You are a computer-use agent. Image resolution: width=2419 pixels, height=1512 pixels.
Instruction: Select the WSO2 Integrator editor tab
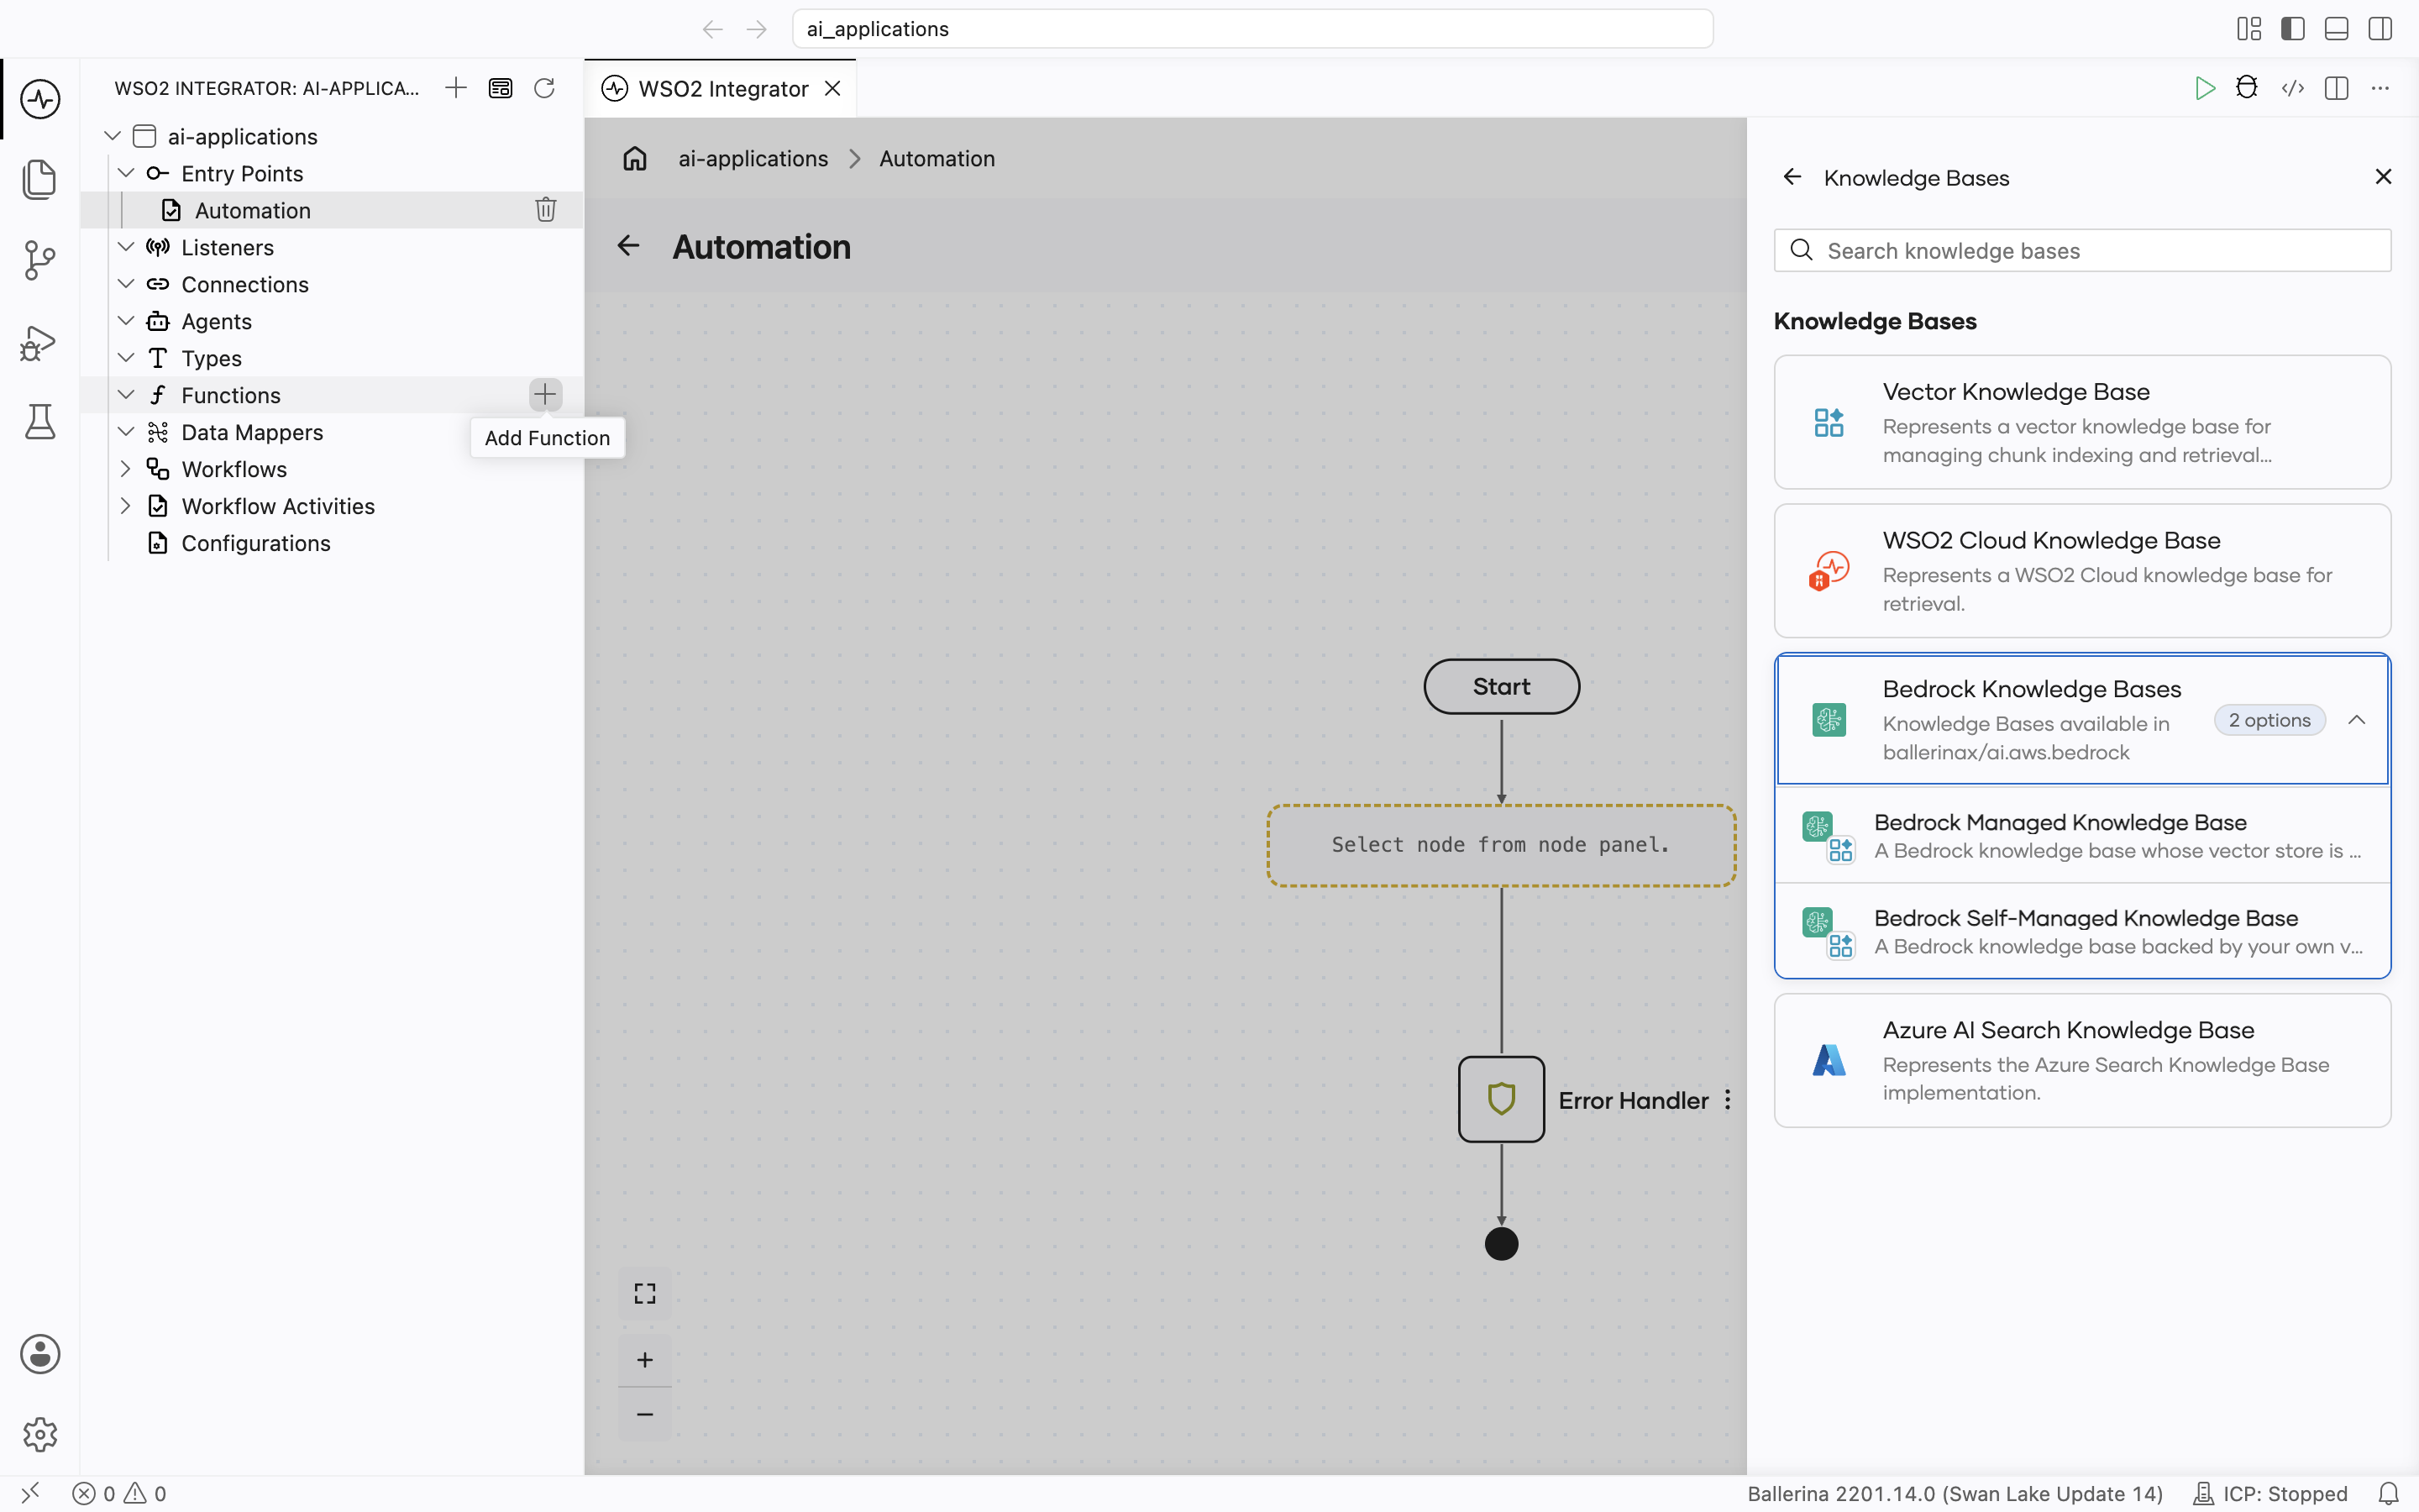[x=722, y=88]
